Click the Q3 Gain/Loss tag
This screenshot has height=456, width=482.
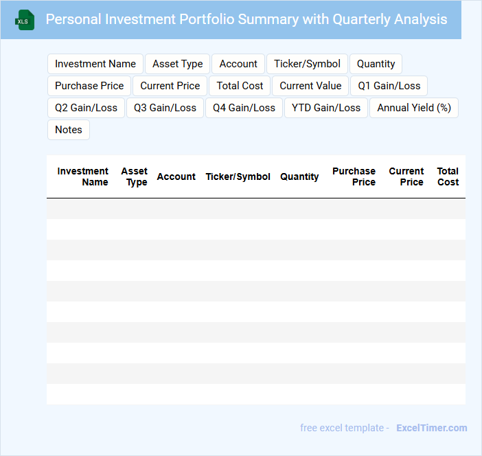coord(165,108)
